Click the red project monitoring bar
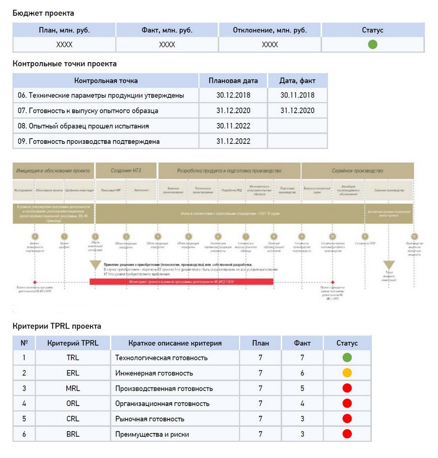 tap(181, 282)
